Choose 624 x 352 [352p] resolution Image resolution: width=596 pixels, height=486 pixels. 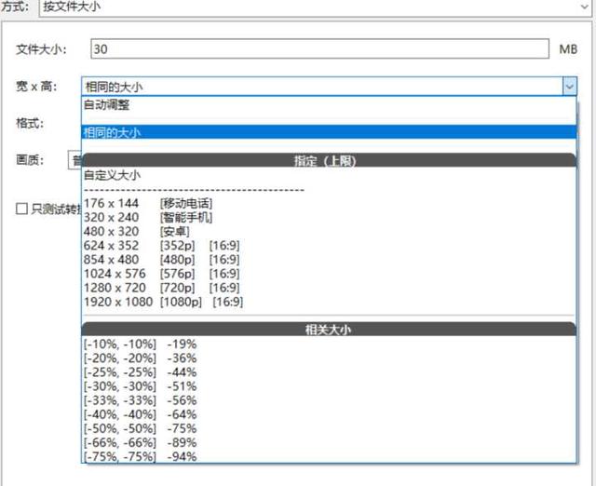[329, 246]
